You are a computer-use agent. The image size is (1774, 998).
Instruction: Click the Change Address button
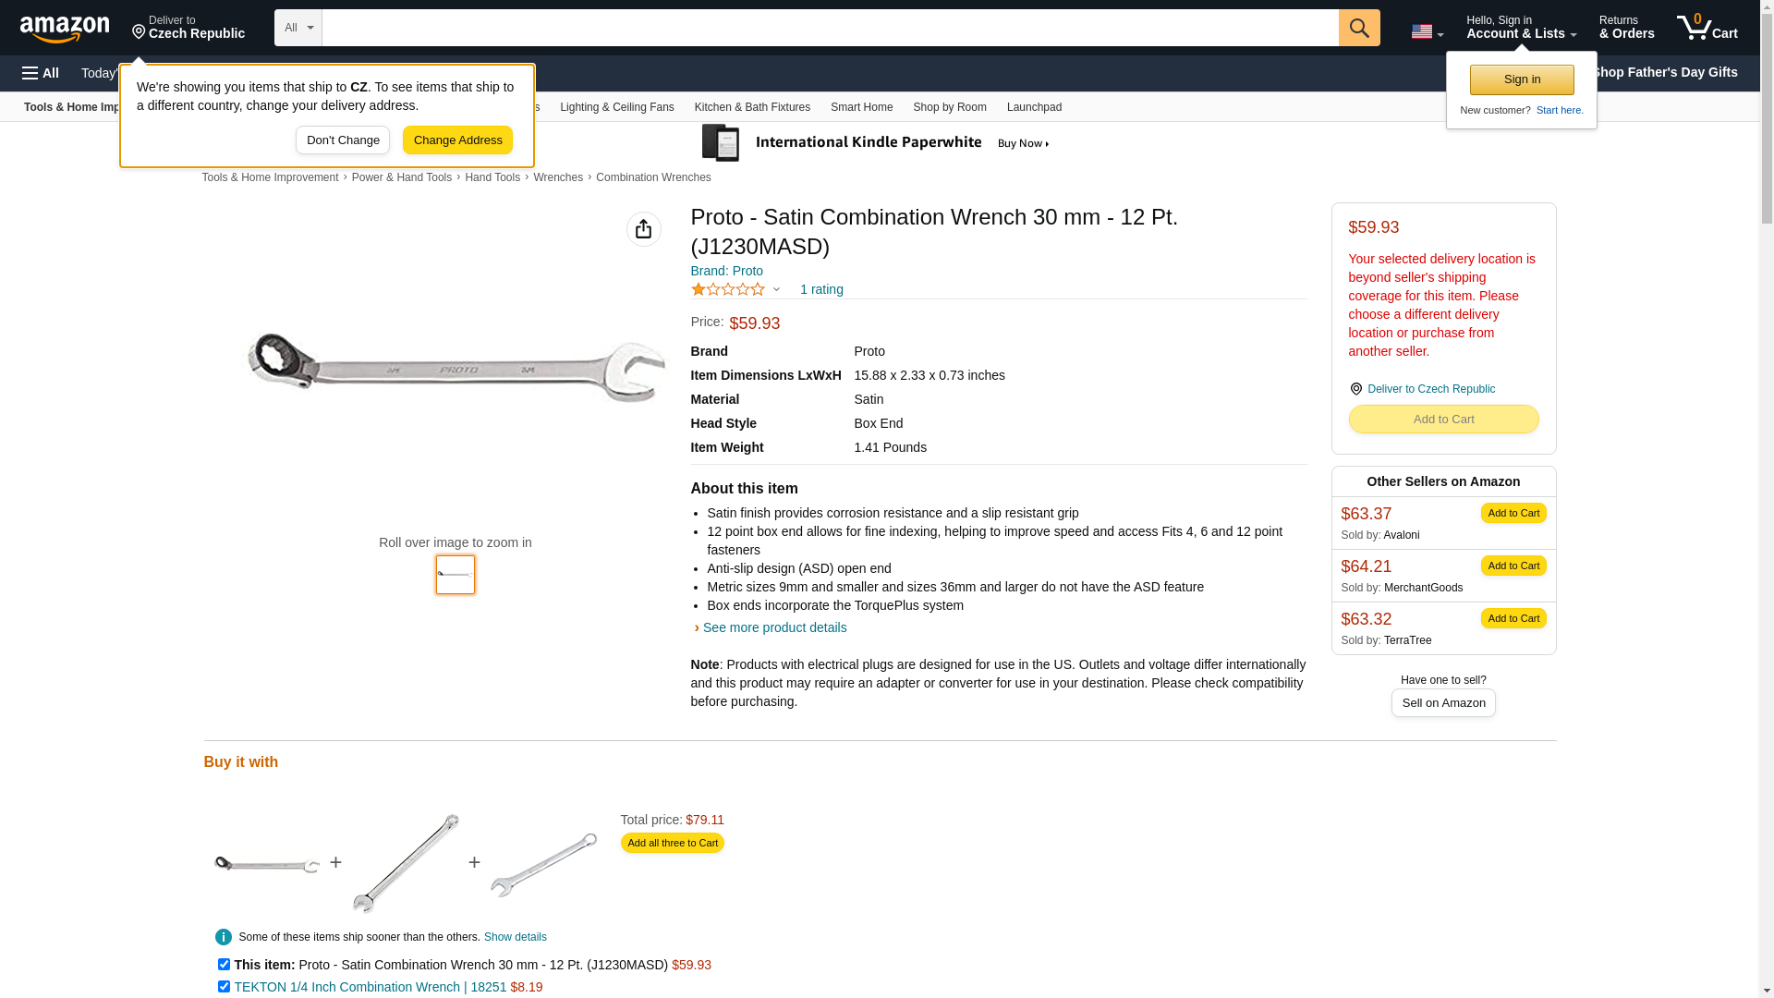[x=457, y=140]
